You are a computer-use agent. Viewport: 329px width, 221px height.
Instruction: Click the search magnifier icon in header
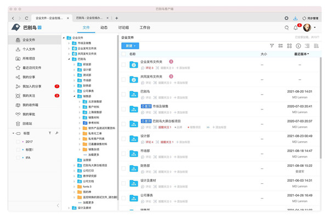[286, 27]
